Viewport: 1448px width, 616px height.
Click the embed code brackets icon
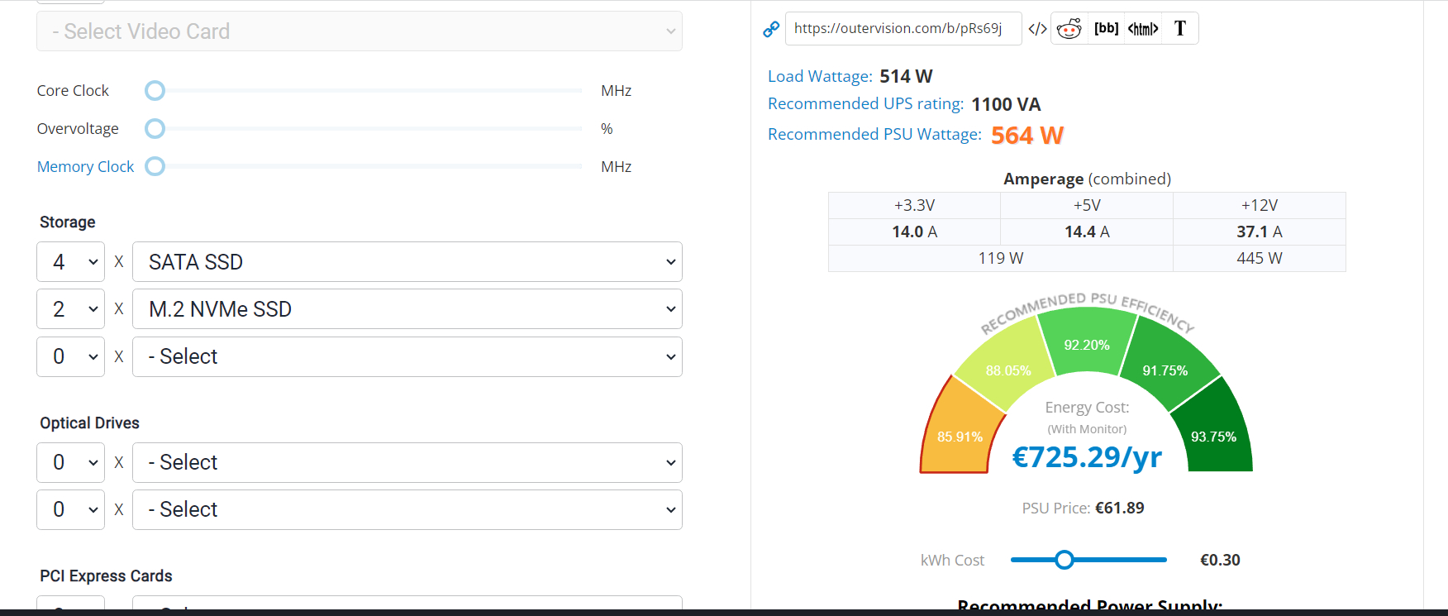point(1037,29)
